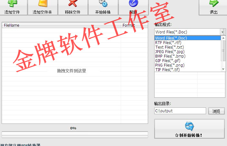Select GIF Files(*.gif) output format
Screen dimensions: 227x146
188,60
